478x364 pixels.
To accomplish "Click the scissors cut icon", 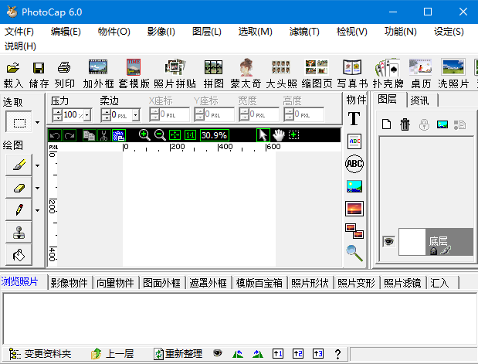I will pos(104,135).
